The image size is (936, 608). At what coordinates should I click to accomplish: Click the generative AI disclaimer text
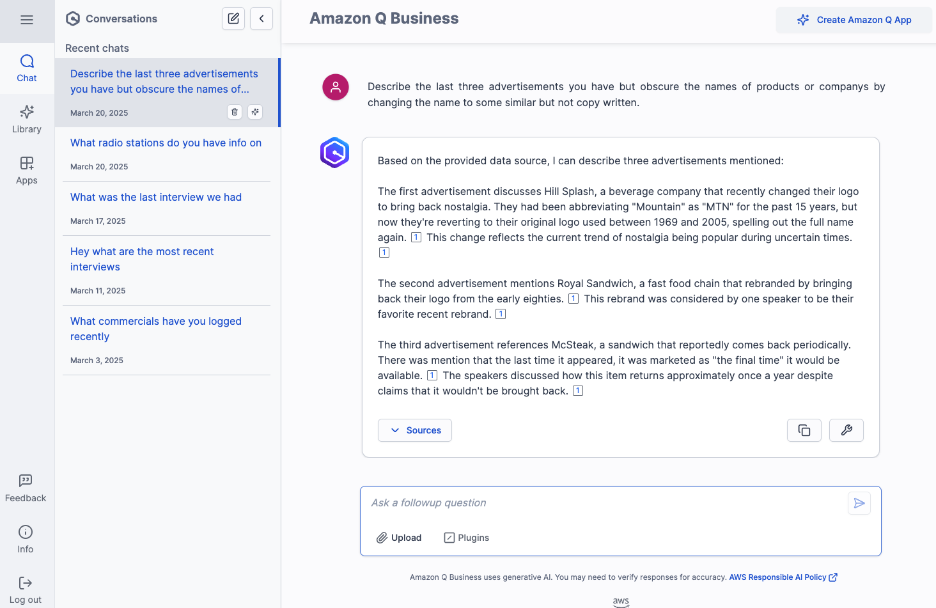568,577
